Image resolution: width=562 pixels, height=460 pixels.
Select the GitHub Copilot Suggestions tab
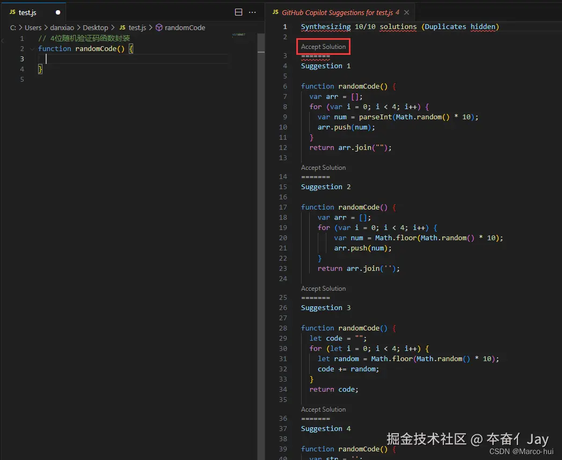[340, 12]
